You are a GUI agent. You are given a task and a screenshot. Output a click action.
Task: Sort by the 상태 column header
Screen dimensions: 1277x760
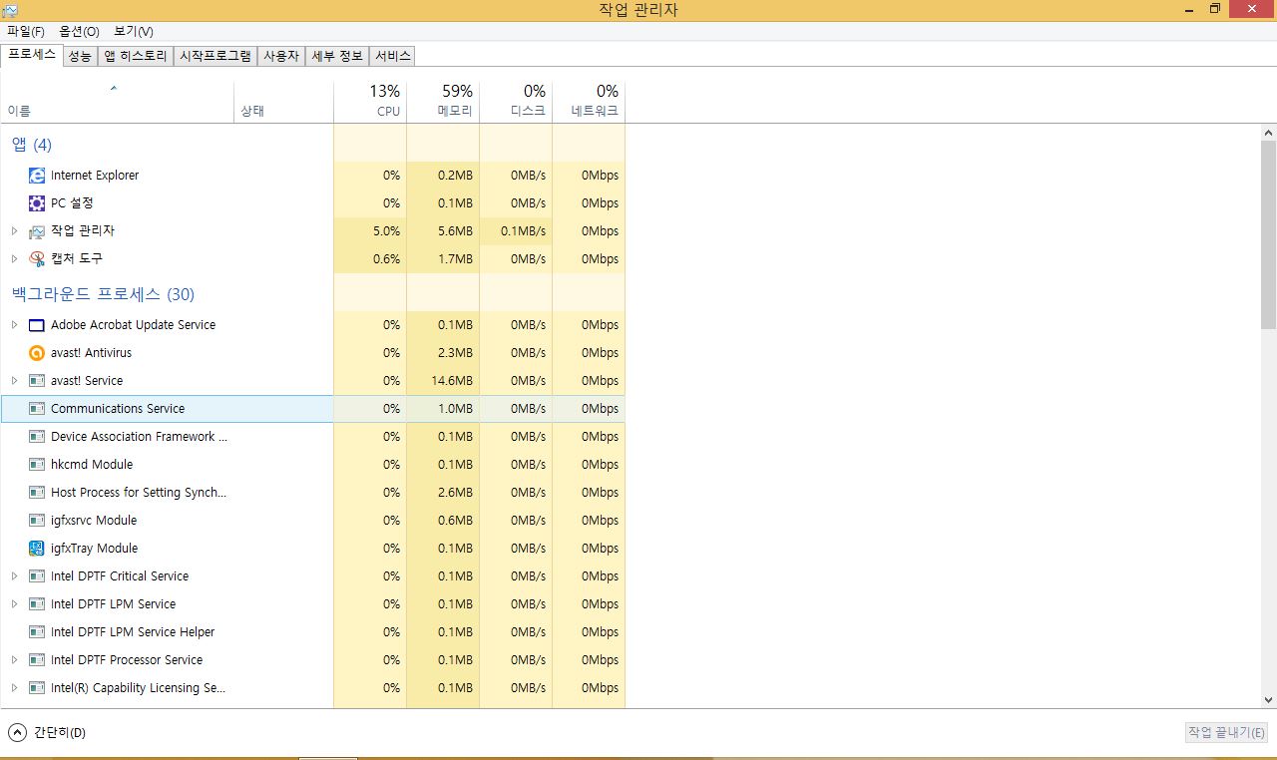pos(283,101)
